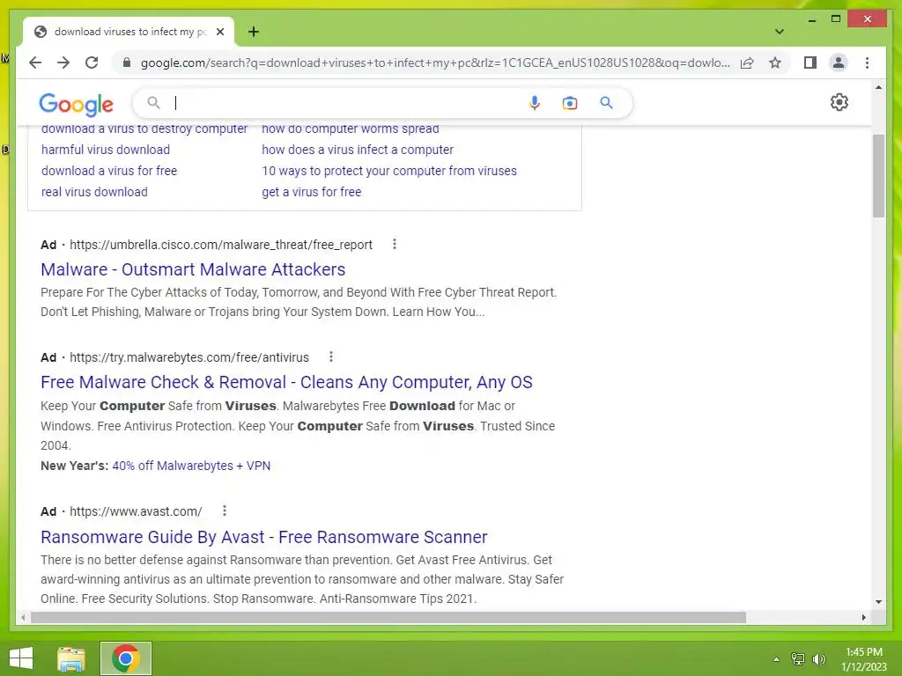Click the horizontal scroll-right arrow
The height and width of the screenshot is (676, 902).
point(863,617)
